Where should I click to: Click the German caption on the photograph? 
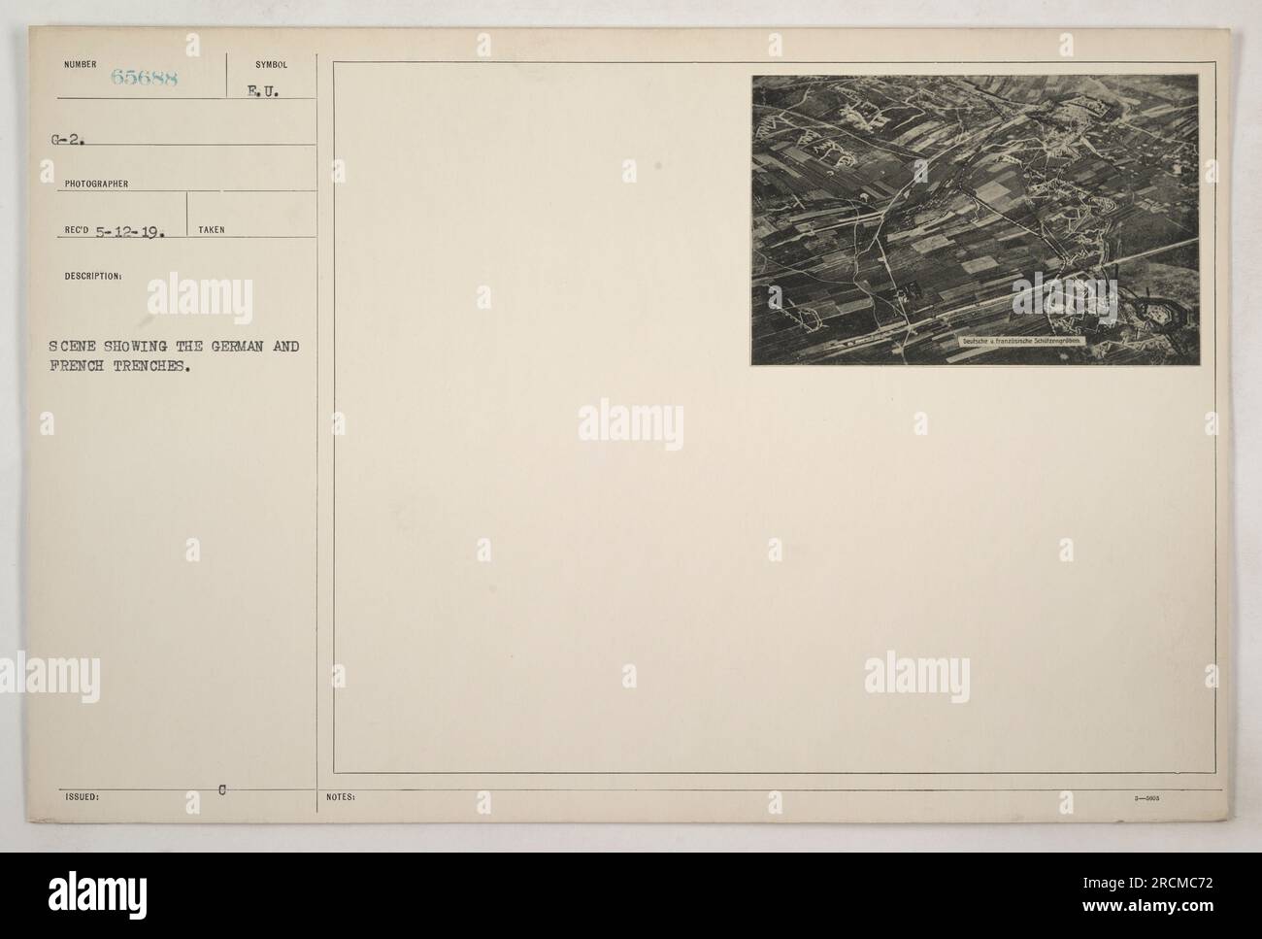point(1025,342)
